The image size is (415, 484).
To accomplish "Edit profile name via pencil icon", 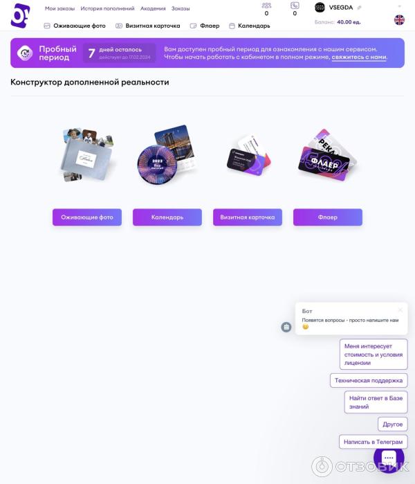I will tap(359, 8).
